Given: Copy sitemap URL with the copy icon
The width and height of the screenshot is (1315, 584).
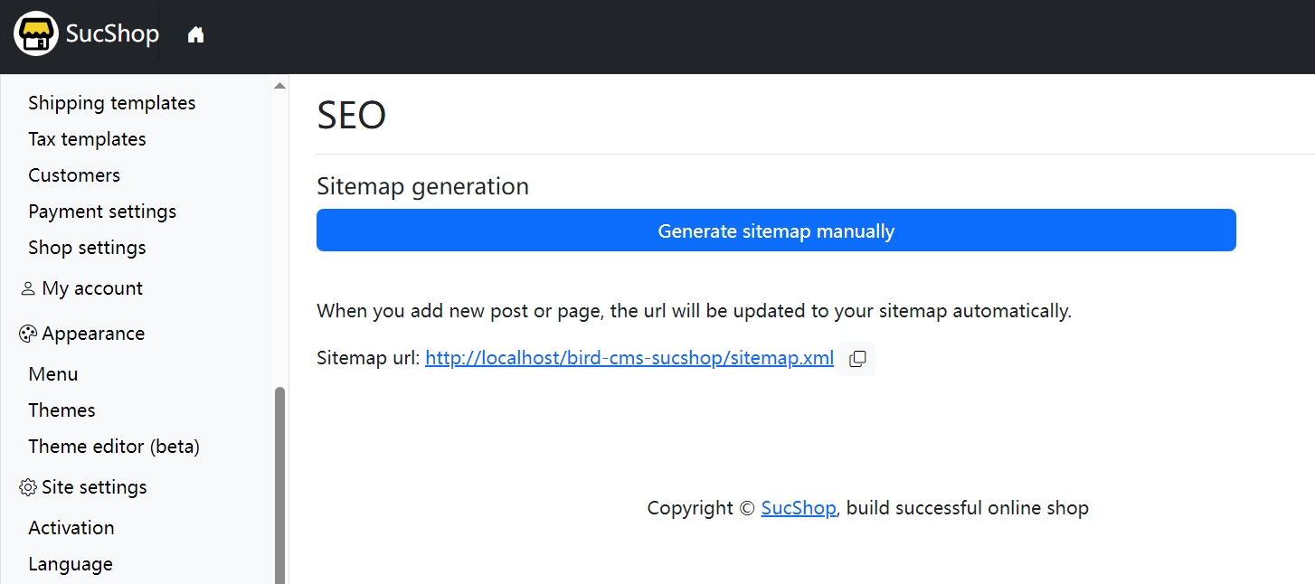Looking at the screenshot, I should tap(857, 359).
